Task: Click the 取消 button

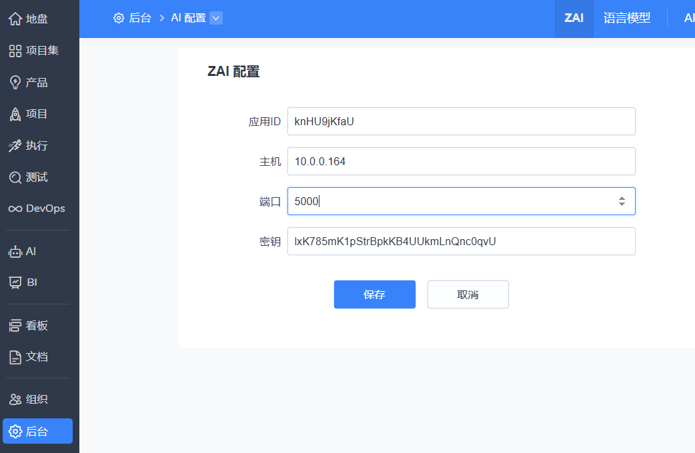Action: pyautogui.click(x=468, y=294)
